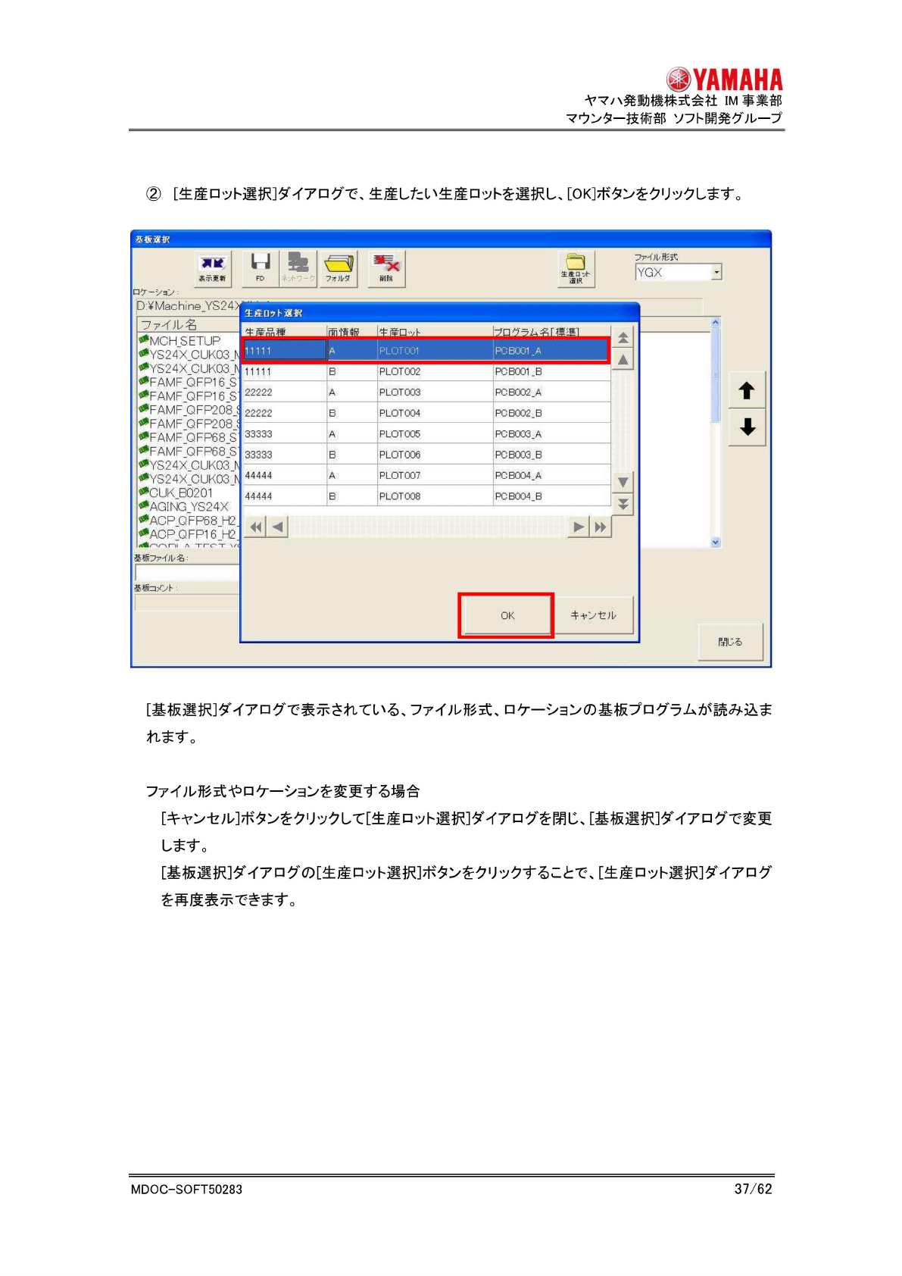The height and width of the screenshot is (1276, 902).
Task: Click the プログラム名[標準] column header
Action: 551,332
